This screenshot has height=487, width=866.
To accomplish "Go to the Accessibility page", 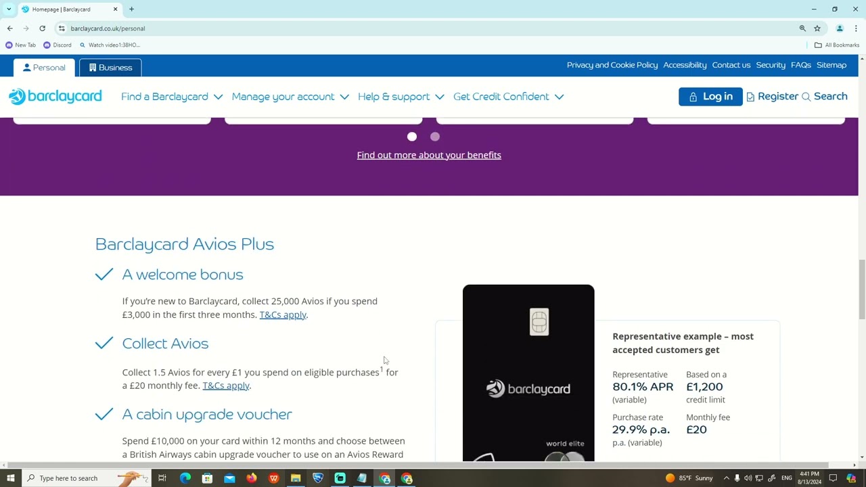I will point(685,65).
